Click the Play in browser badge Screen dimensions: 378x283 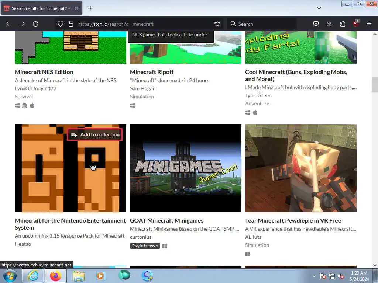click(x=145, y=246)
